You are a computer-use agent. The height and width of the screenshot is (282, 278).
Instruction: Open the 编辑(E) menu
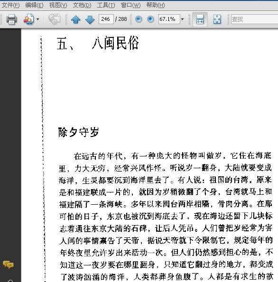(x=34, y=5)
